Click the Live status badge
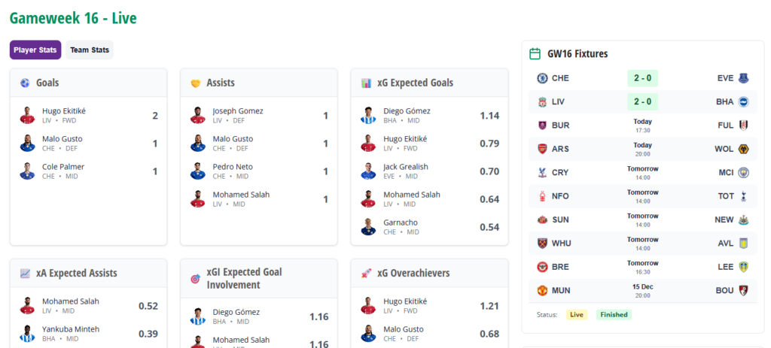Image resolution: width=771 pixels, height=348 pixels. coord(577,315)
